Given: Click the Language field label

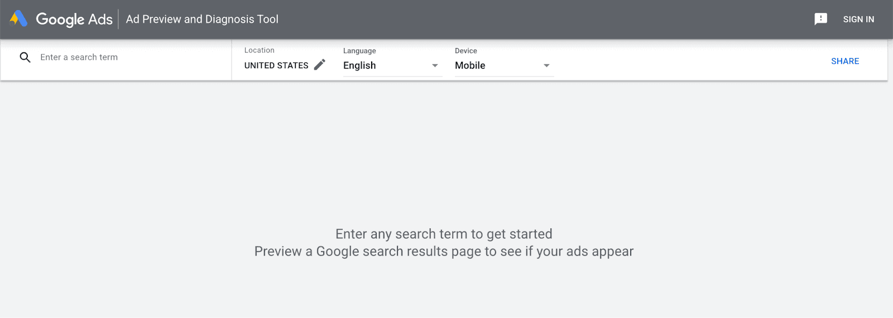Looking at the screenshot, I should point(359,51).
